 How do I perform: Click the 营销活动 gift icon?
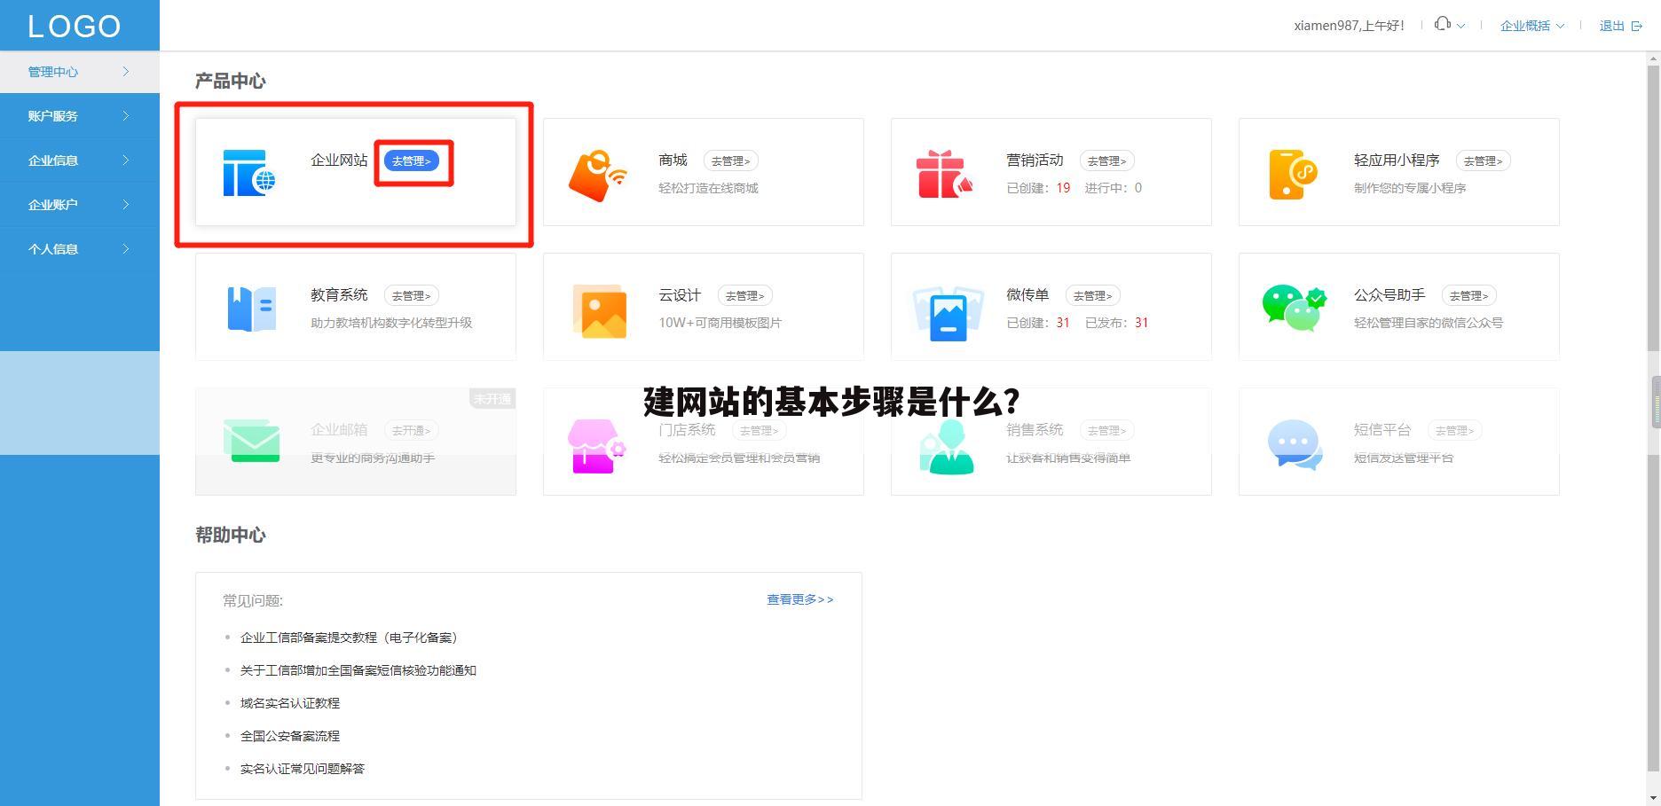[944, 173]
